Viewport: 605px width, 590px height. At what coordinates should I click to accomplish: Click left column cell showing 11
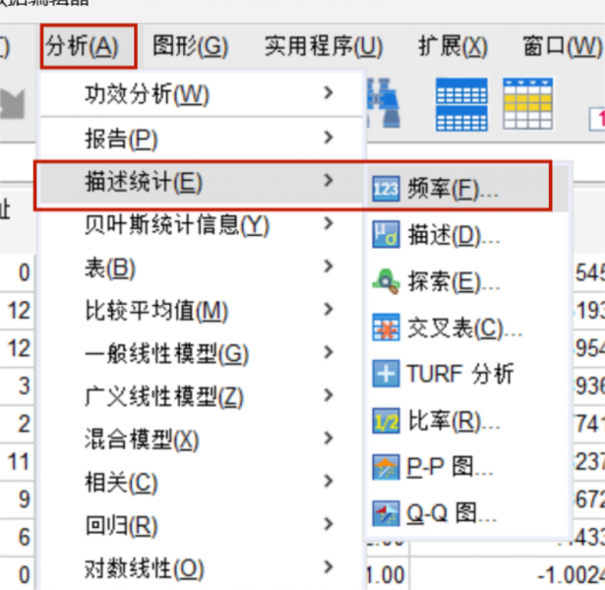19,461
